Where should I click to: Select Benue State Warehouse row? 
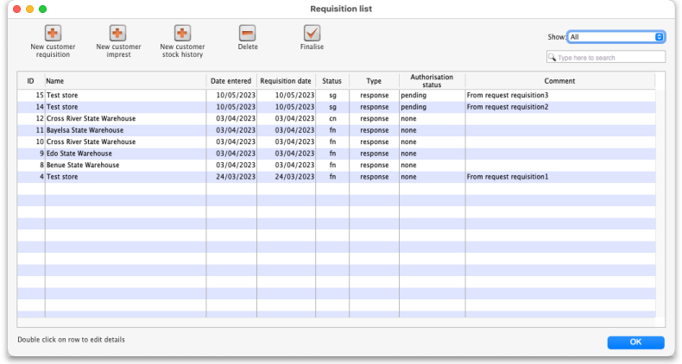336,166
